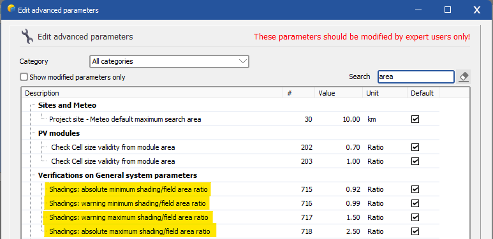
Task: Click the value 0.99 for parameter 716
Action: click(x=353, y=203)
